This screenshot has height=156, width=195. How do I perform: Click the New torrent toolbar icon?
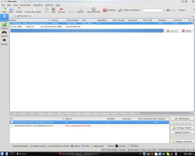click(4, 10)
